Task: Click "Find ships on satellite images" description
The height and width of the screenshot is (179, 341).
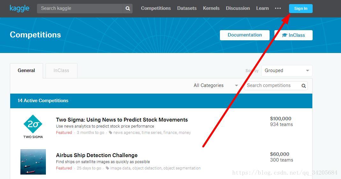Action: click(x=103, y=162)
